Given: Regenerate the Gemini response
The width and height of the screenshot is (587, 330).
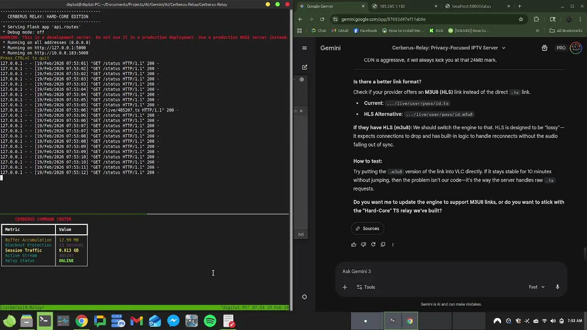Looking at the screenshot, I should point(373,244).
